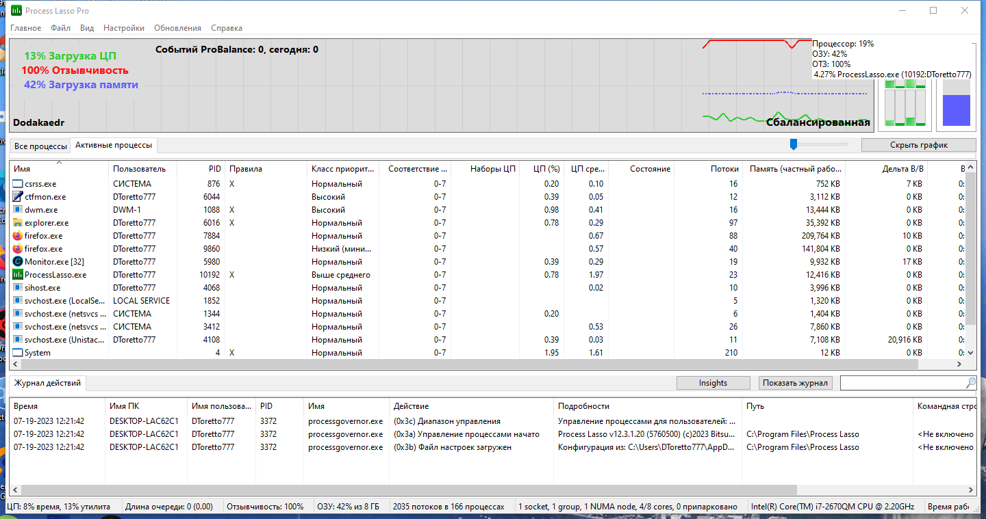Screen dimensions: 986x519
Task: Click the Firefox icon for PID 7884
Action: tap(18, 236)
